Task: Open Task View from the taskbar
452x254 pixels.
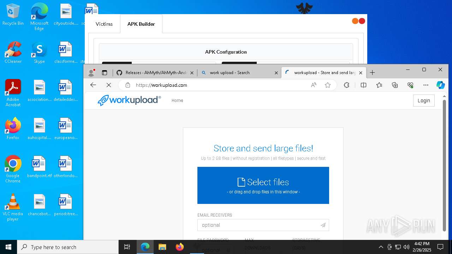Action: tap(127, 247)
